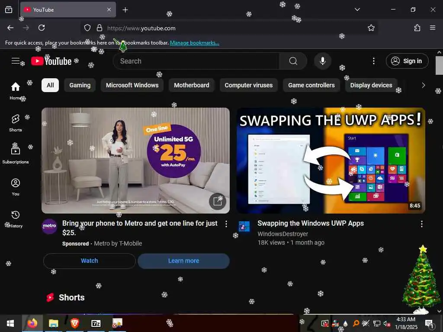Open the Windows Start menu
Image resolution: width=443 pixels, height=332 pixels.
point(10,323)
